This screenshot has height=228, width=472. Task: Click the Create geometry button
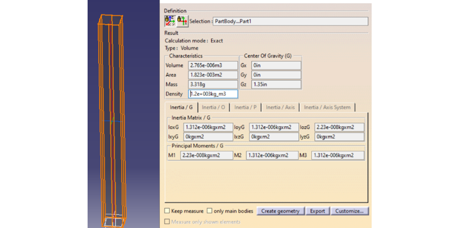280,211
